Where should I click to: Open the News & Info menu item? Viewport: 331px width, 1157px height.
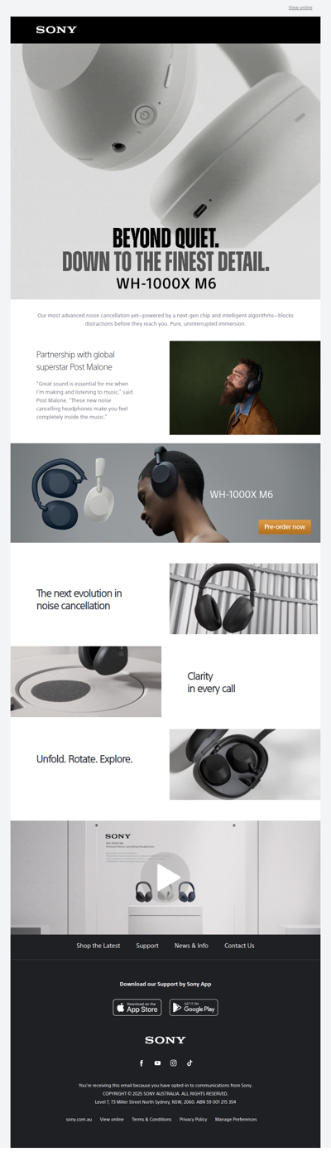click(191, 946)
